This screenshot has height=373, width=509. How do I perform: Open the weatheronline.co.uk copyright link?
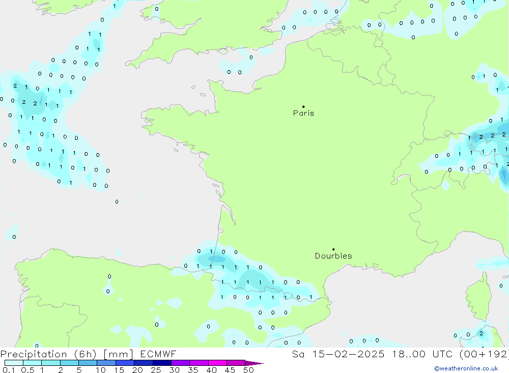(x=466, y=368)
